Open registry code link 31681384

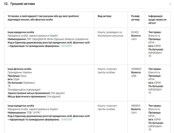tap(66, 119)
